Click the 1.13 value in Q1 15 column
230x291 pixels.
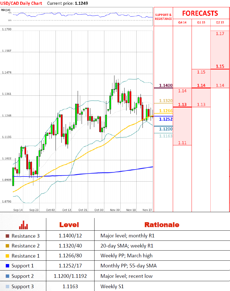(201, 104)
